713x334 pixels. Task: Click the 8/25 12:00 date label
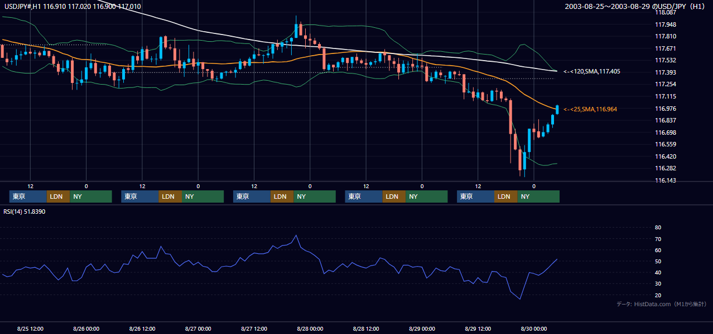click(x=31, y=328)
